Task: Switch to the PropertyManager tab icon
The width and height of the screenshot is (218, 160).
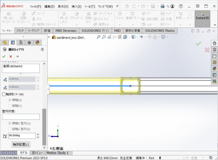Action: pos(13,43)
